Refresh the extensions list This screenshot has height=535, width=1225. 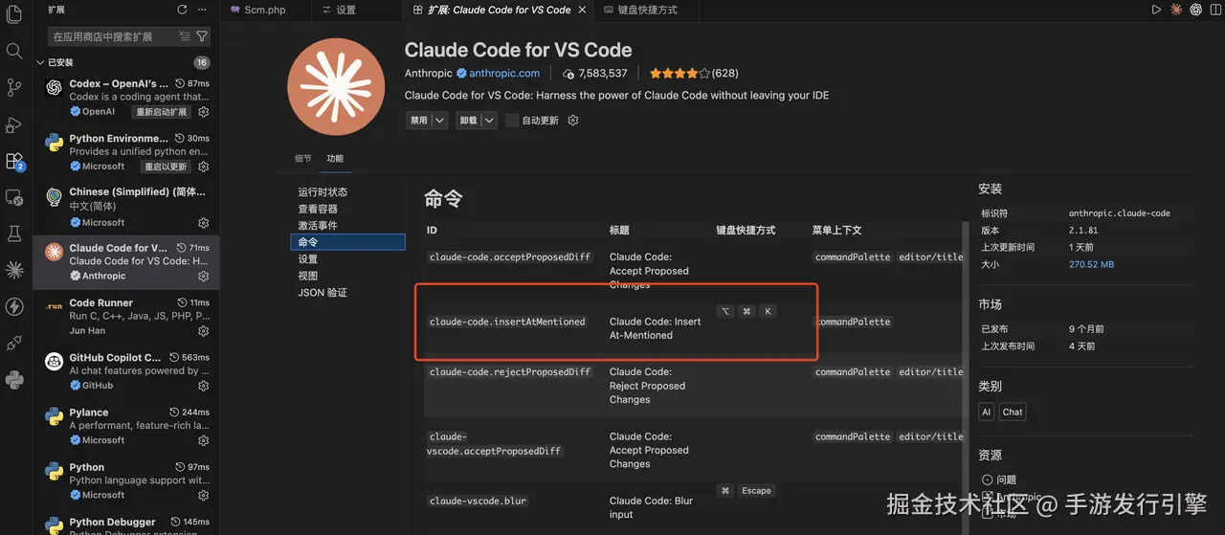click(182, 10)
